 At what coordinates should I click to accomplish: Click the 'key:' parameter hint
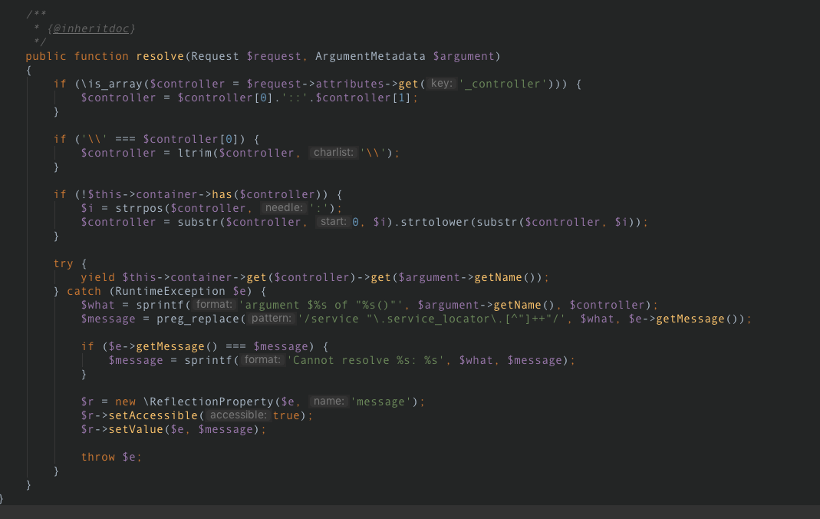[x=442, y=84]
